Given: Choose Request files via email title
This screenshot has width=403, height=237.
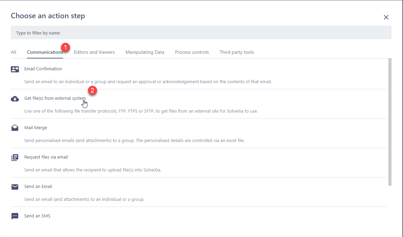Looking at the screenshot, I should pyautogui.click(x=46, y=157).
